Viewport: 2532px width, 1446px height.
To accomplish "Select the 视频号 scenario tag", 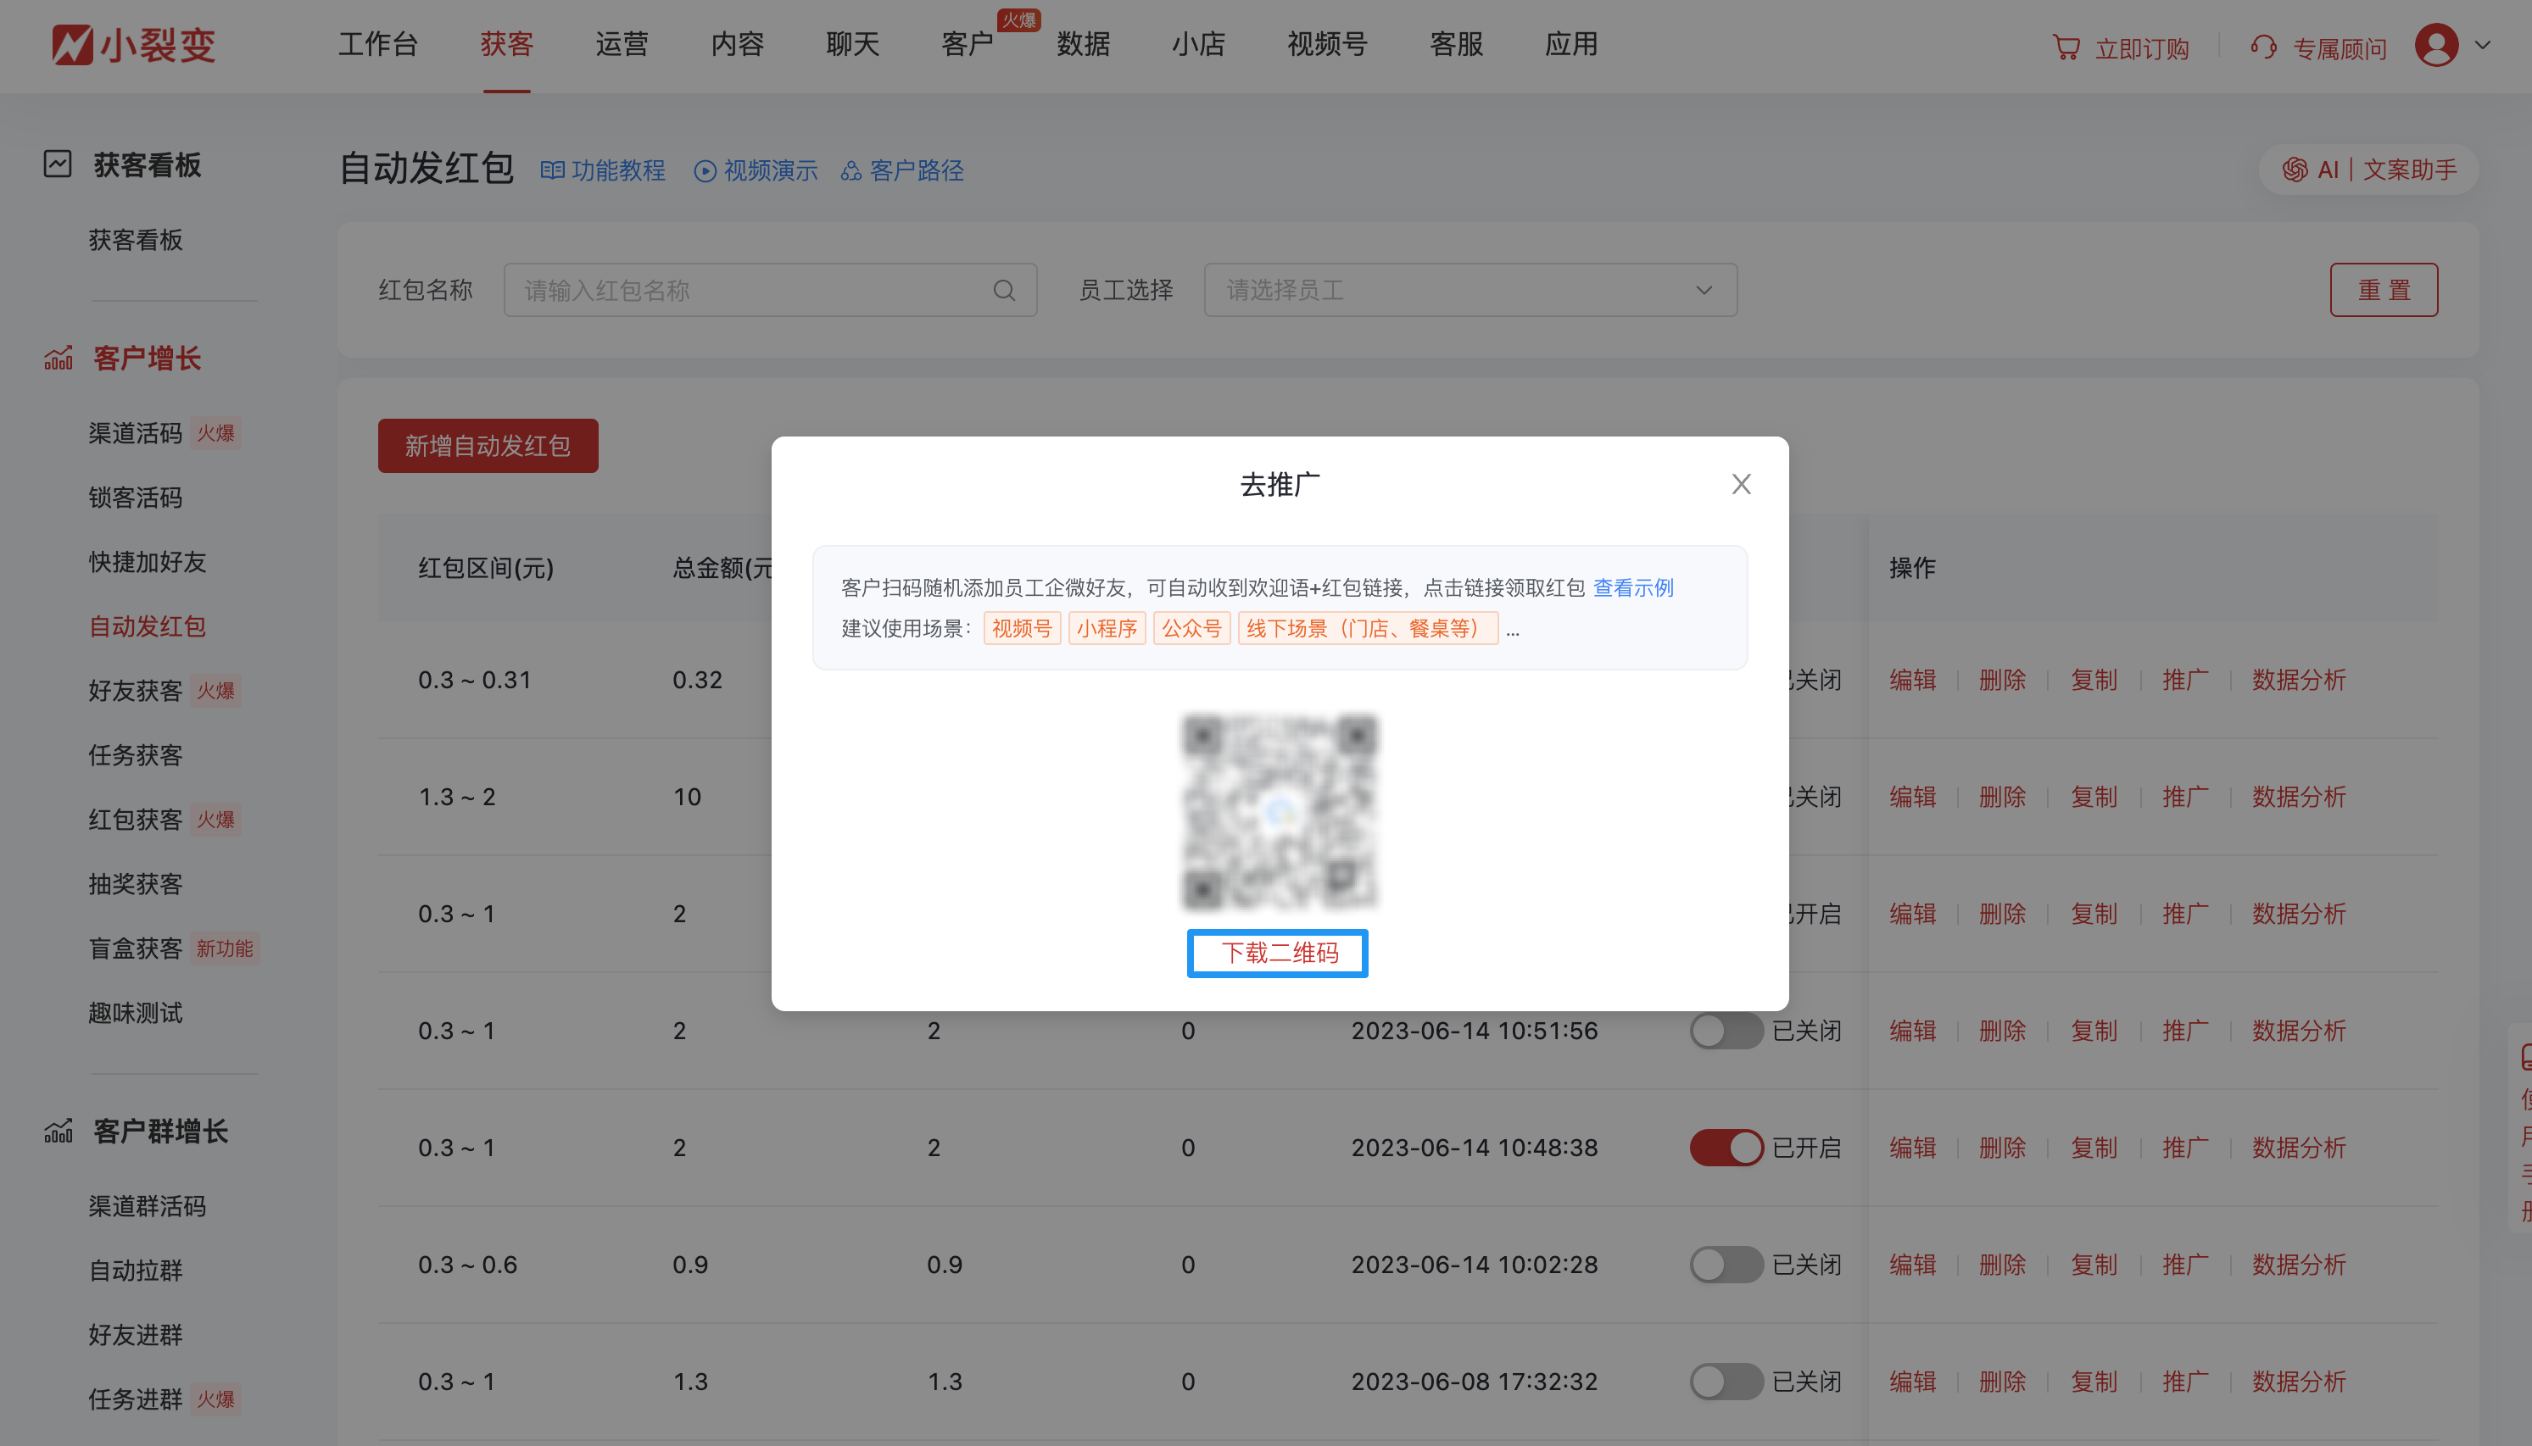I will tap(1022, 629).
